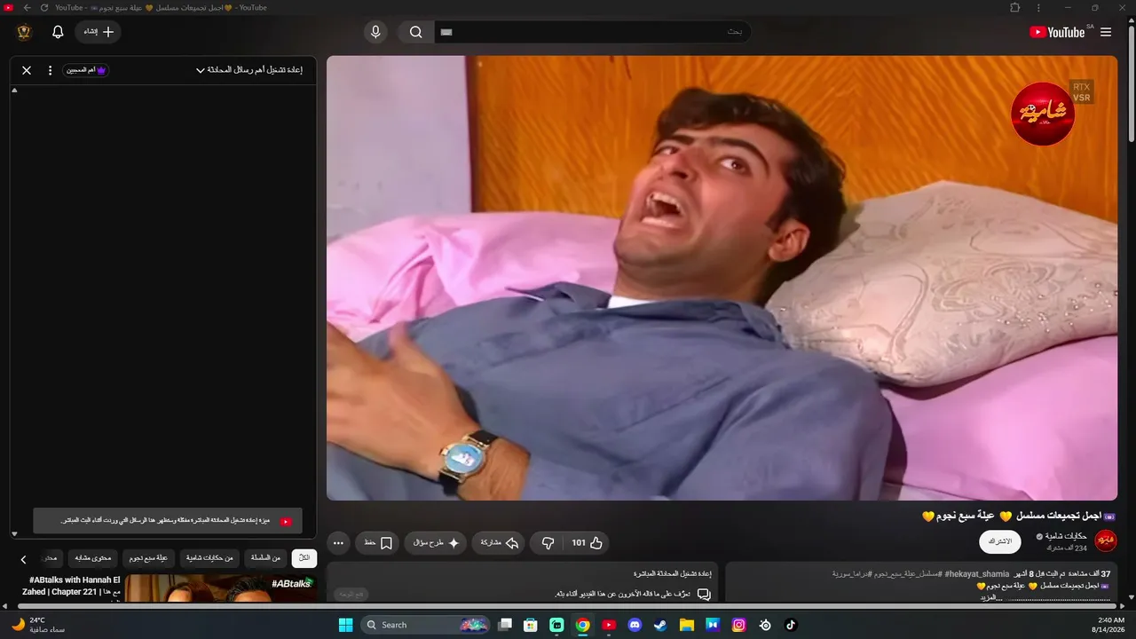This screenshot has width=1136, height=639.
Task: Expand the top chat replay dropdown
Action: point(249,70)
